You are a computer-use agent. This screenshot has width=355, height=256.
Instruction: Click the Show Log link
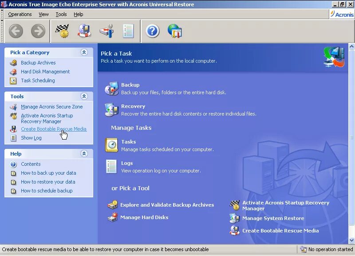[x=31, y=138]
